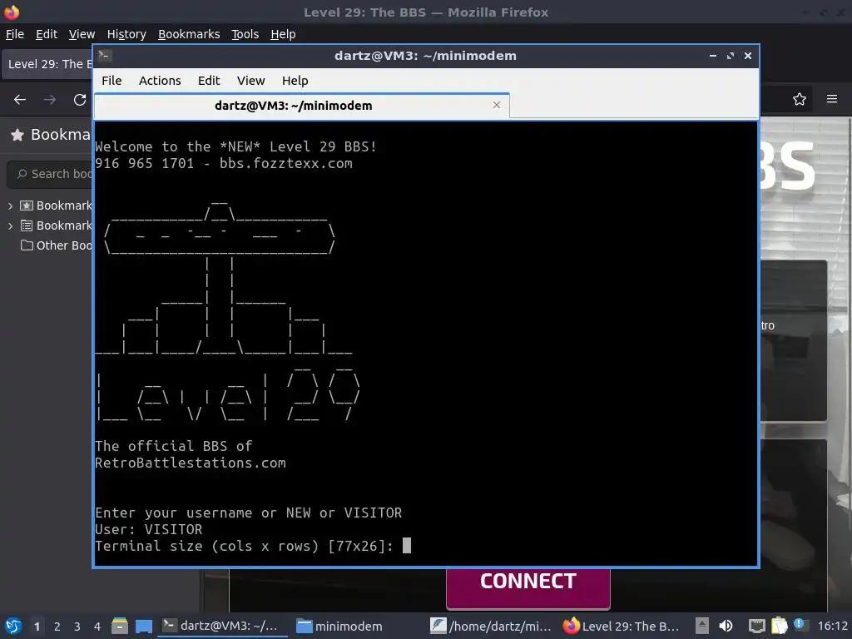
Task: Click the purple CONNECT button
Action: click(528, 587)
